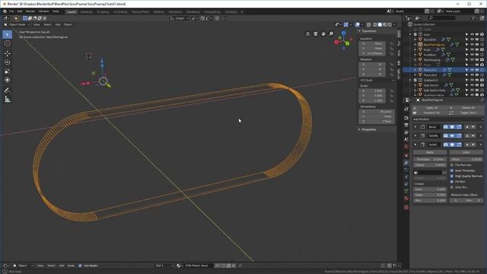This screenshot has width=487, height=274.
Task: Switch to the UV Editing workspace tab
Action: coord(120,12)
